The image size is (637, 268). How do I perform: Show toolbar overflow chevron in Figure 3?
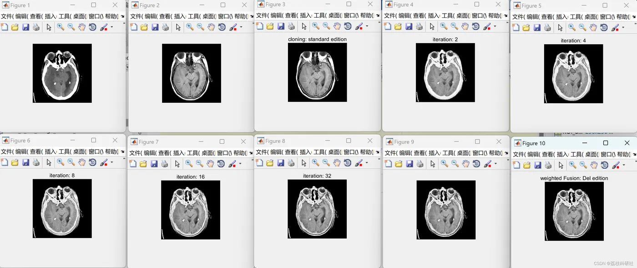pos(379,23)
